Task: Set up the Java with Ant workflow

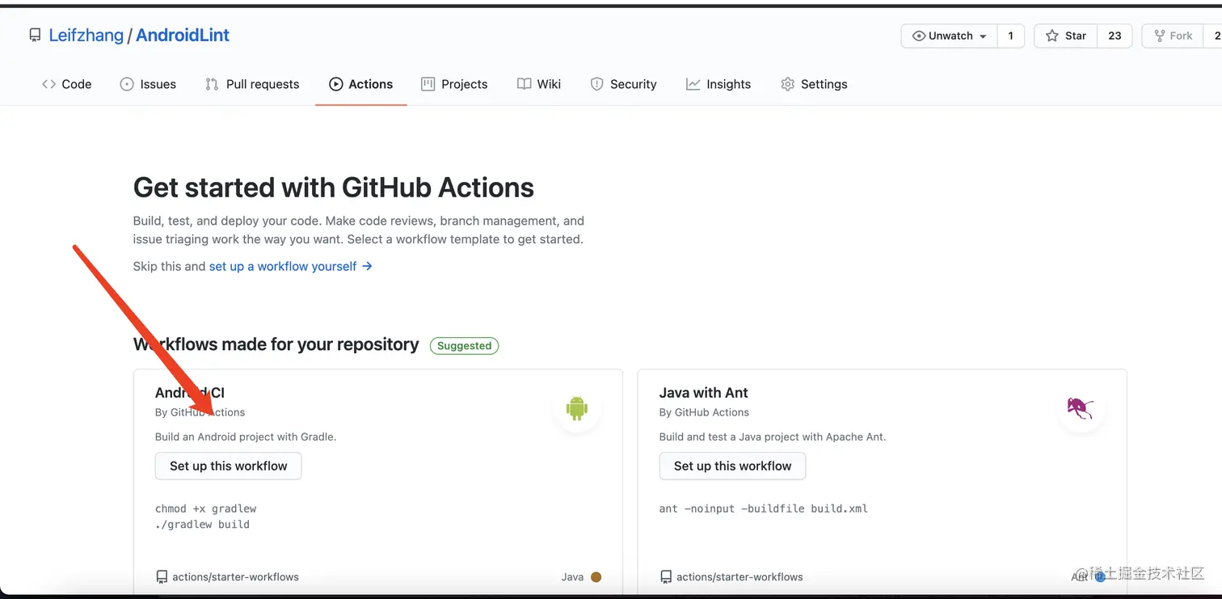Action: [x=732, y=466]
